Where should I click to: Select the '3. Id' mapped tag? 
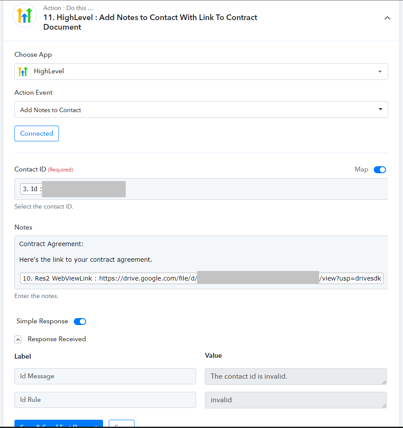(73, 189)
